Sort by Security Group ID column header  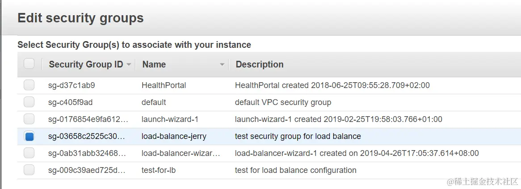click(x=86, y=64)
